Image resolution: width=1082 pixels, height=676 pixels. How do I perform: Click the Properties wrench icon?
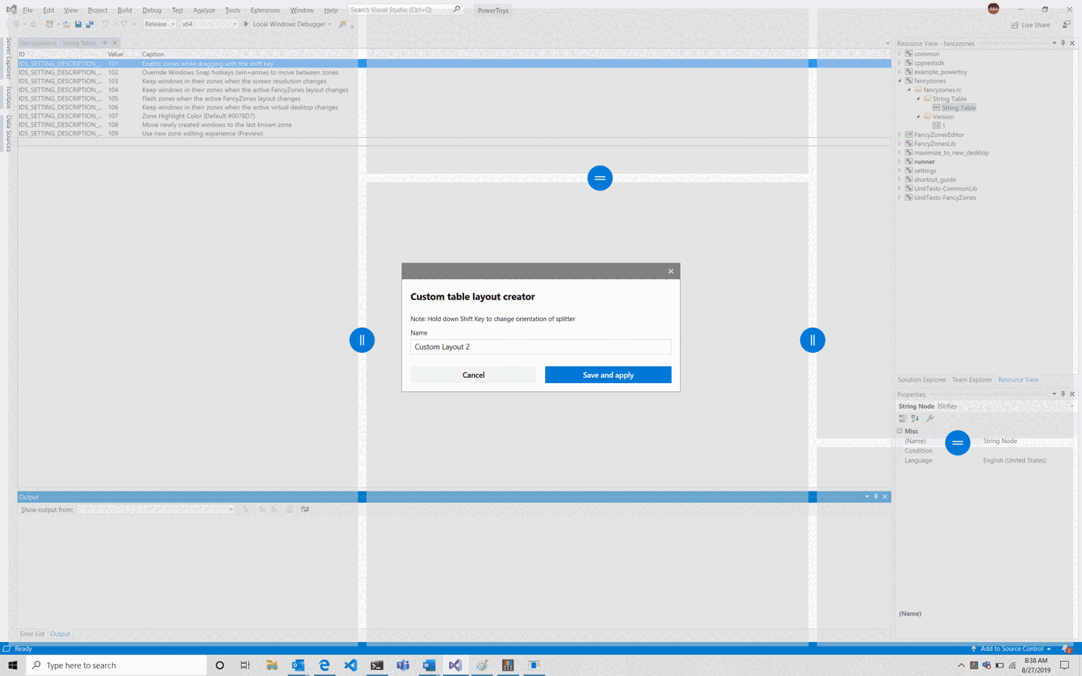pos(929,418)
